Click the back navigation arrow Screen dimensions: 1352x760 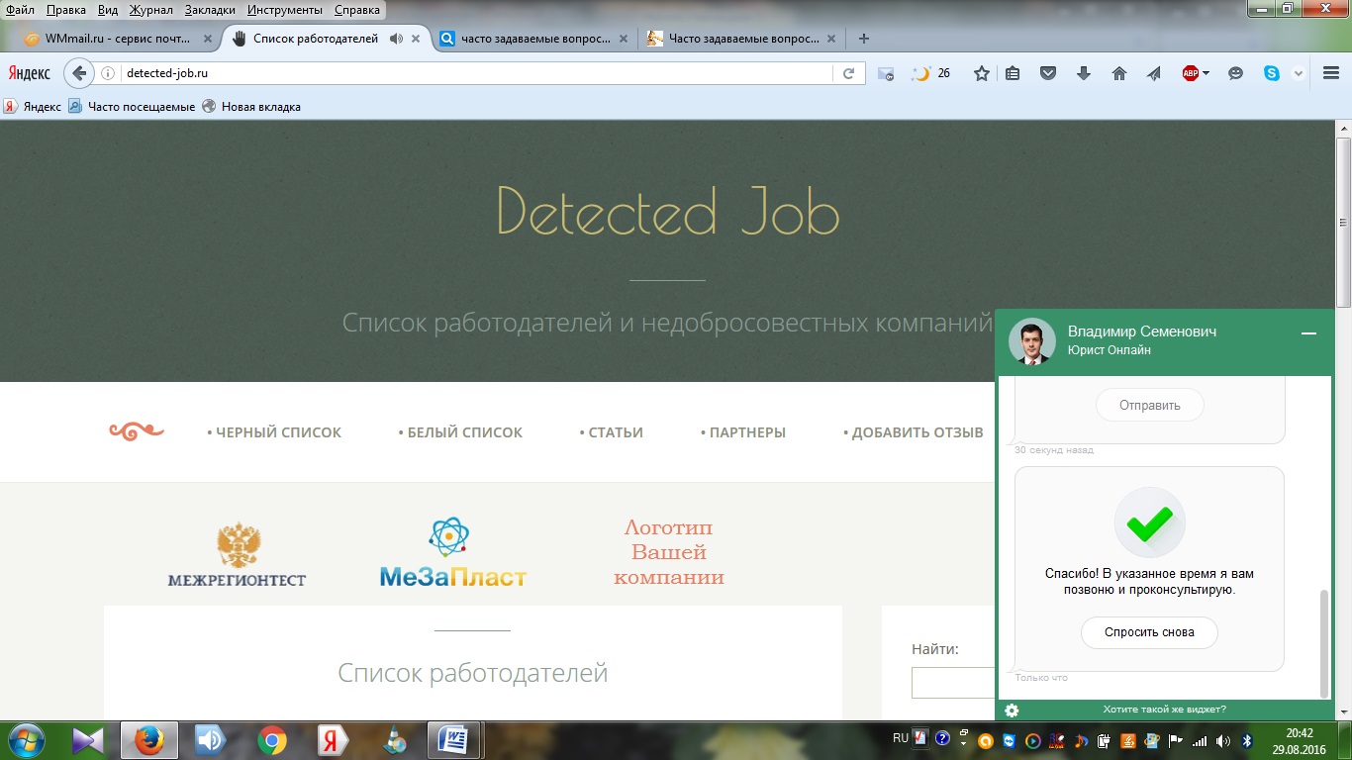(80, 73)
